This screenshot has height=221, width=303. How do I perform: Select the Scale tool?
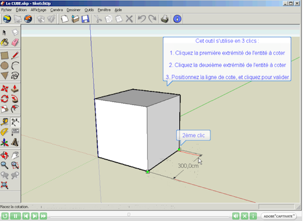[4, 109]
